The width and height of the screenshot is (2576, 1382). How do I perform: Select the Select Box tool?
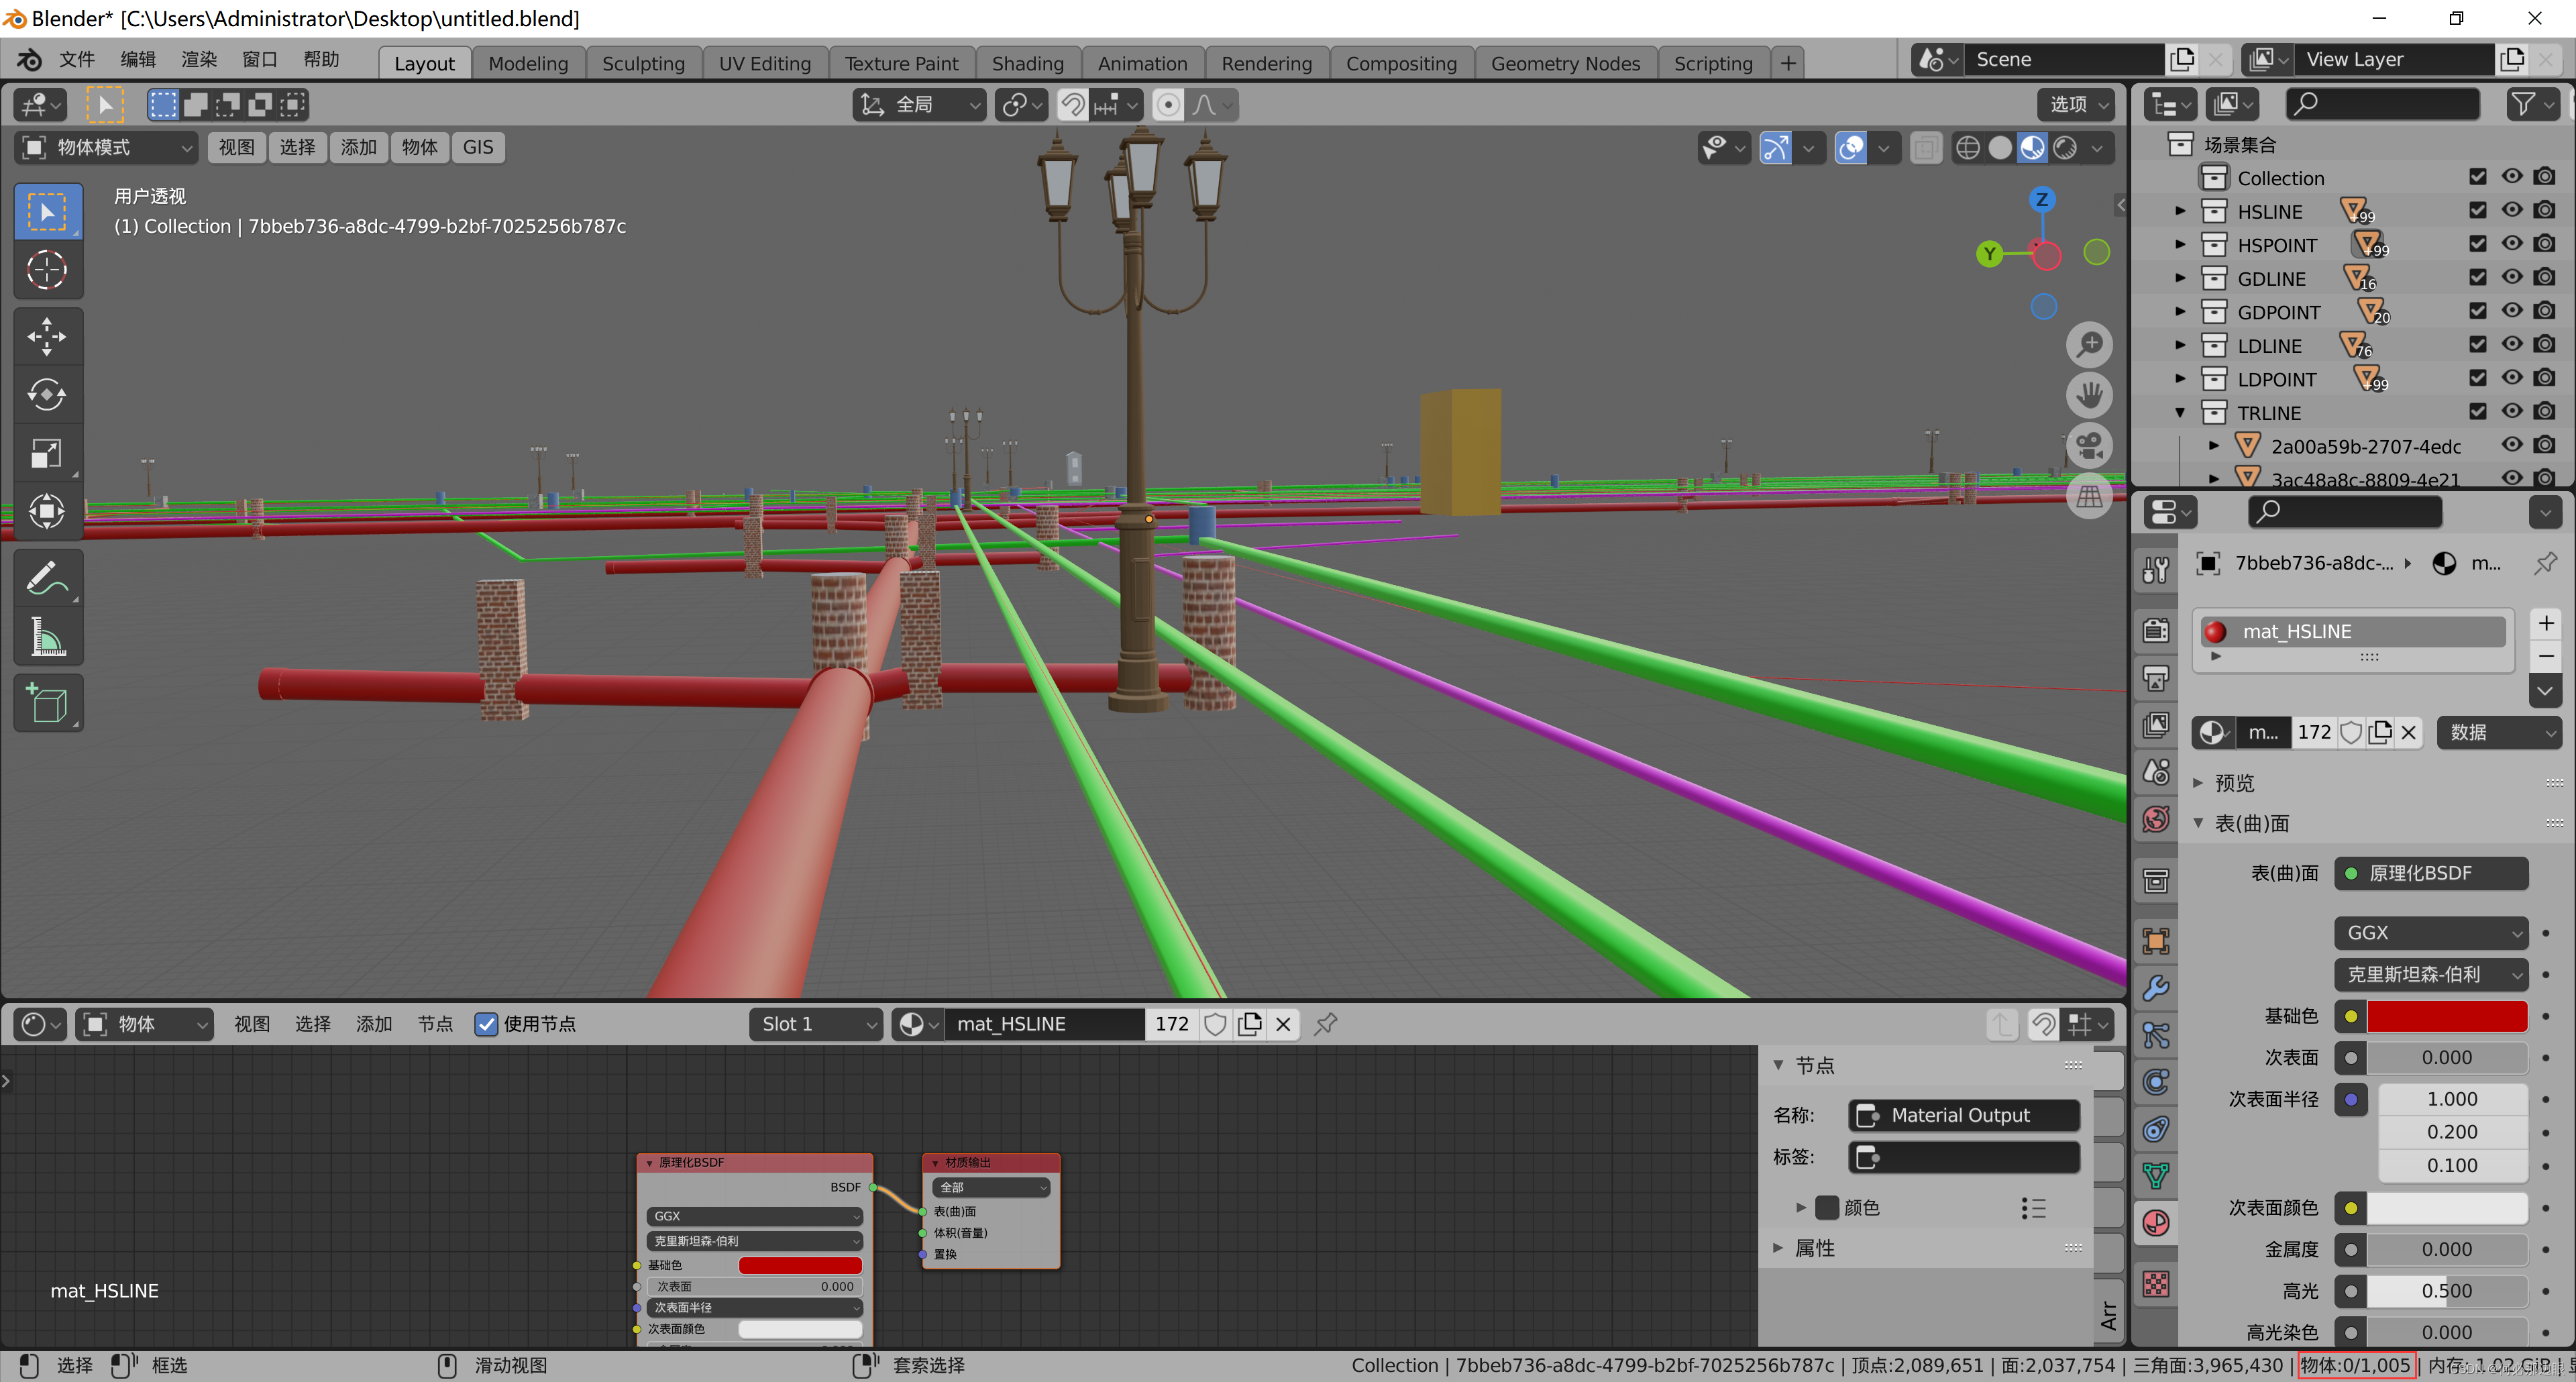47,211
